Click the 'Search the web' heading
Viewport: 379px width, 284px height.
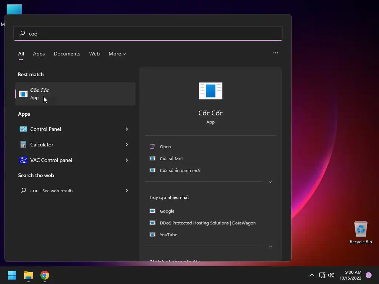pyautogui.click(x=36, y=175)
